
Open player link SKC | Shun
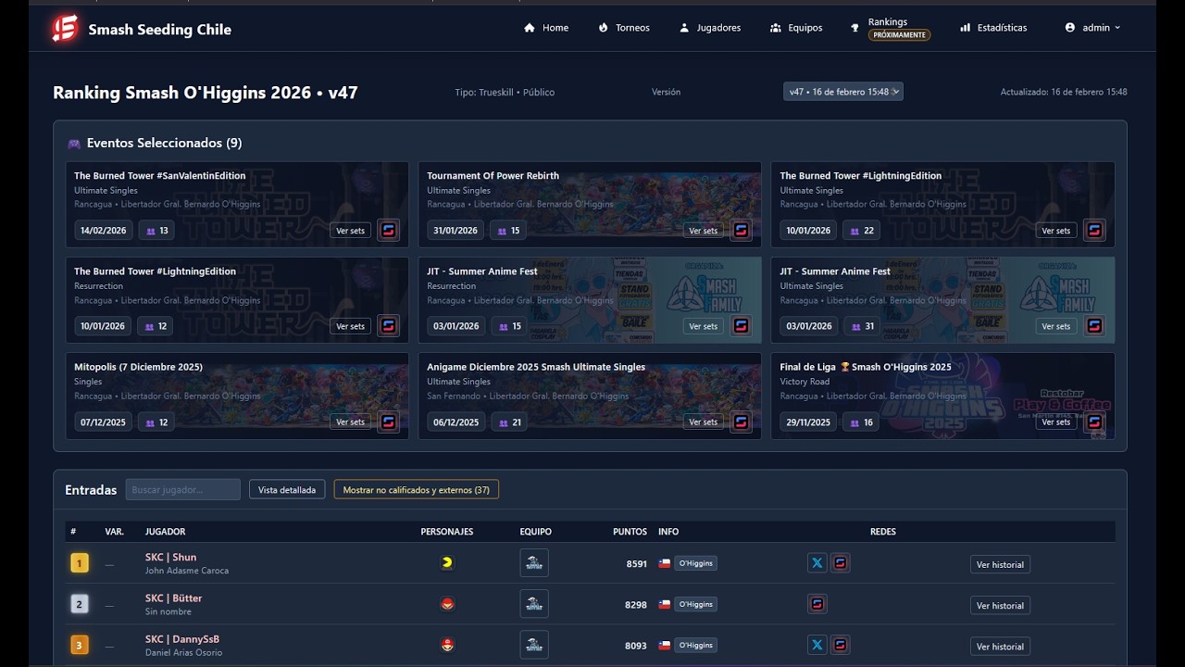(170, 557)
